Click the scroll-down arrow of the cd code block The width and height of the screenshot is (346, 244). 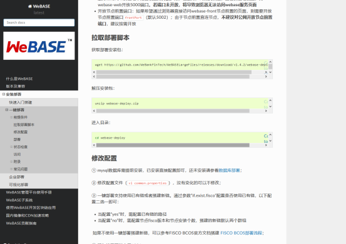point(270,141)
